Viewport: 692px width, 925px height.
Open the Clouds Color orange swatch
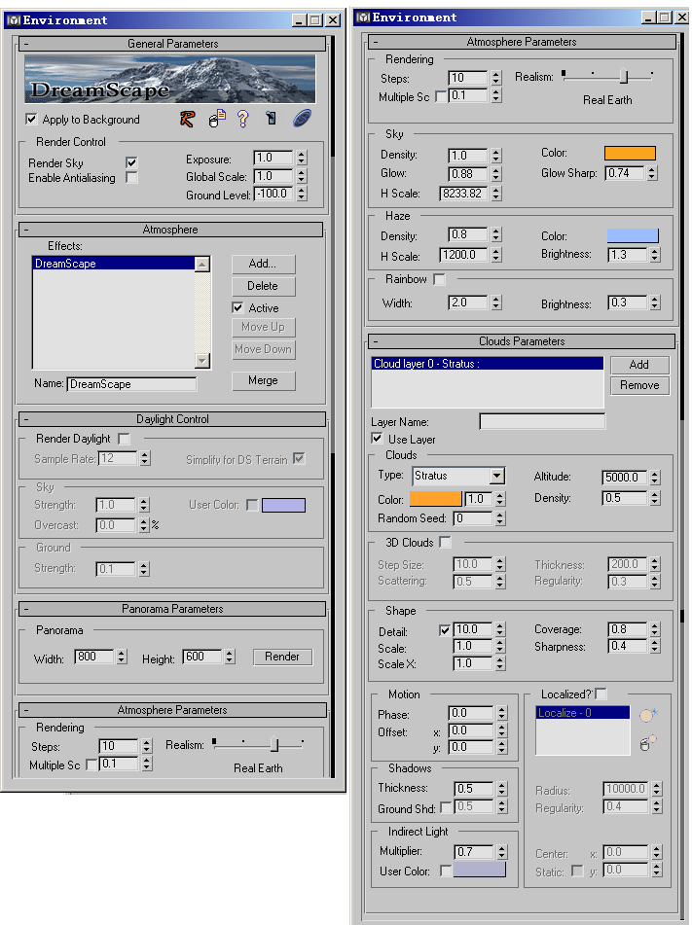[x=435, y=498]
